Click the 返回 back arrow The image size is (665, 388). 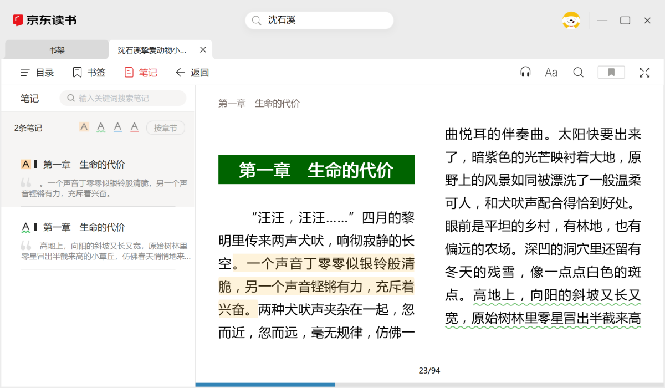coord(192,73)
